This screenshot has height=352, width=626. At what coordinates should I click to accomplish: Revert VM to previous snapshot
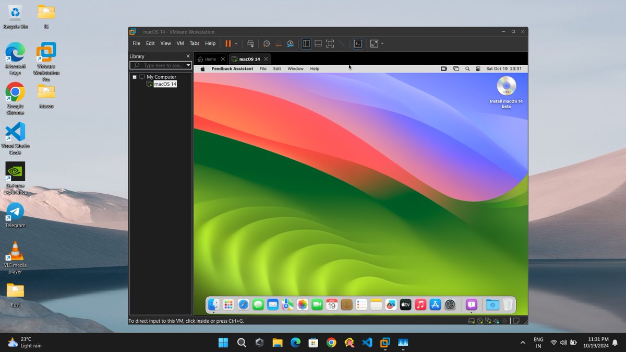pyautogui.click(x=279, y=44)
